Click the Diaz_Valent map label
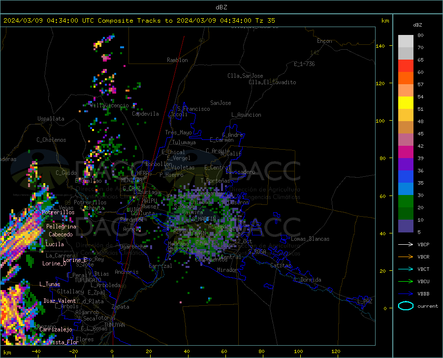The height and width of the screenshot is (358, 443). pyautogui.click(x=60, y=301)
